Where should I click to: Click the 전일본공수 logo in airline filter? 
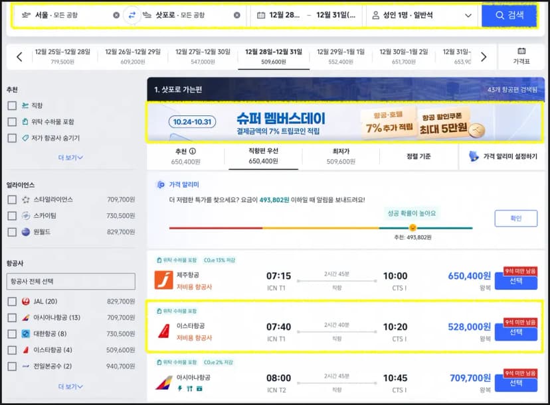click(26, 366)
